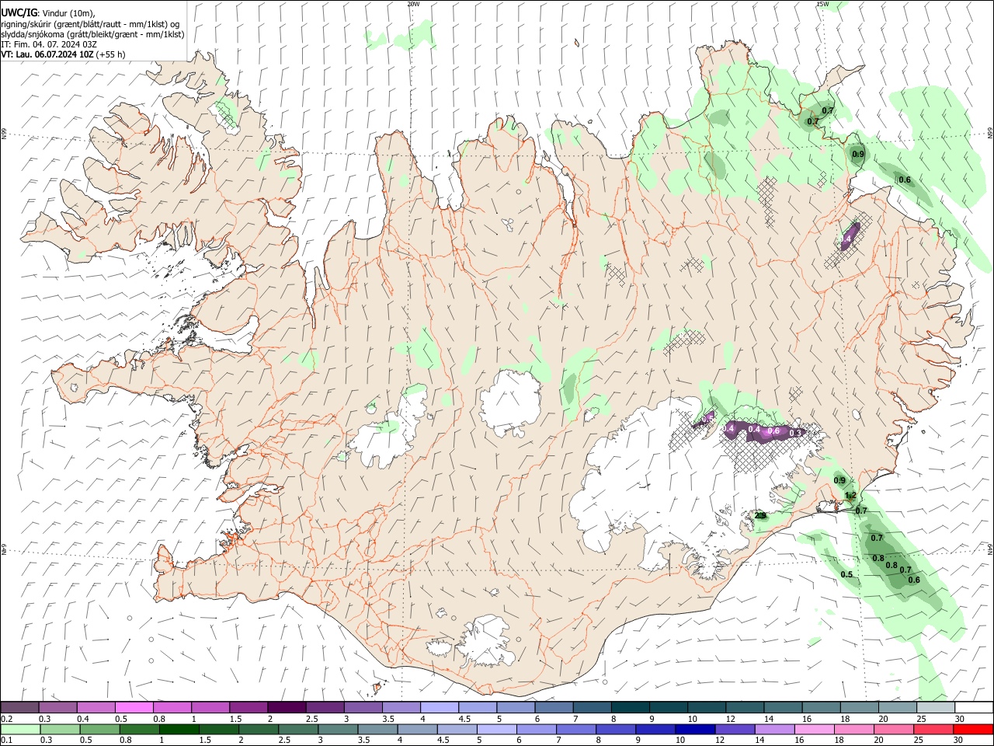
Task: Select the deep blue rain swatch labeled 10
Action: (x=695, y=730)
